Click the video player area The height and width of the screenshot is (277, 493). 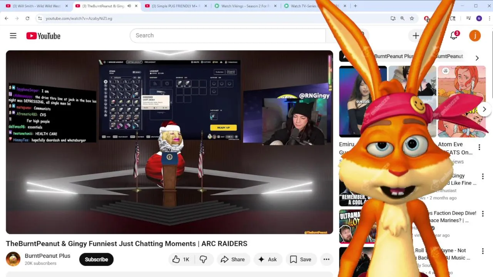coord(169,142)
